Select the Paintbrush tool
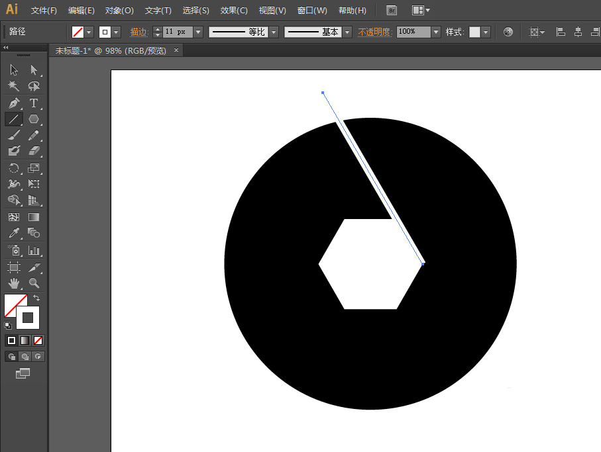Image resolution: width=601 pixels, height=452 pixels. pyautogui.click(x=13, y=135)
